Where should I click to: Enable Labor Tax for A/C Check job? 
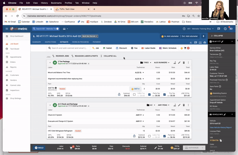tap(150, 136)
